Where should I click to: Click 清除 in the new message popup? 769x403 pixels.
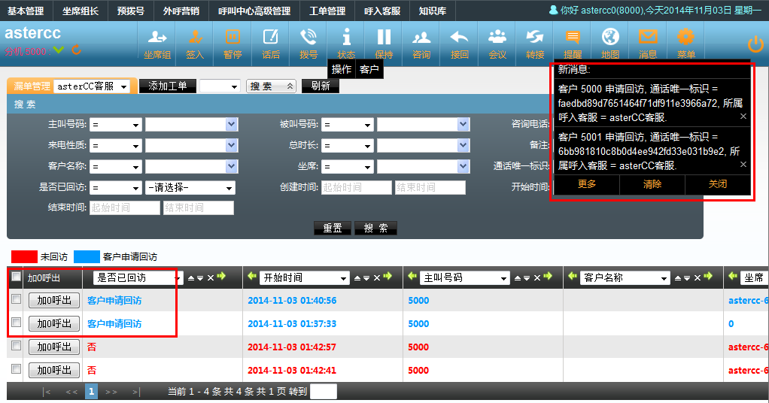pos(652,184)
